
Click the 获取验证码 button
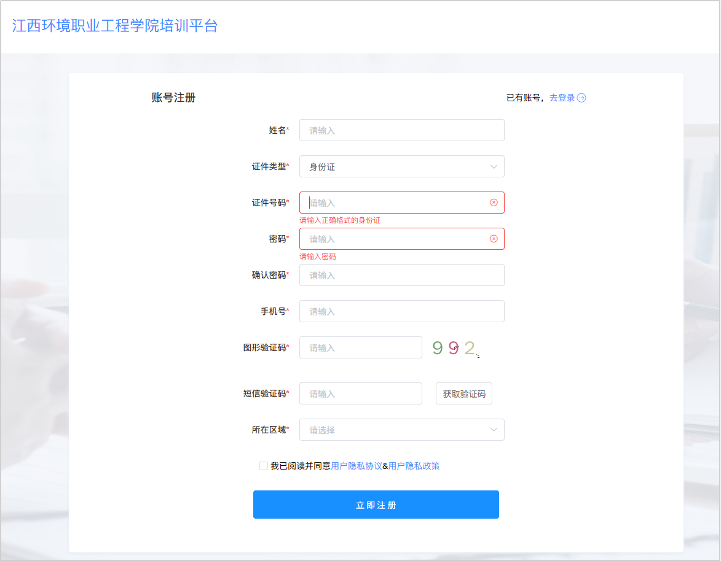click(463, 393)
